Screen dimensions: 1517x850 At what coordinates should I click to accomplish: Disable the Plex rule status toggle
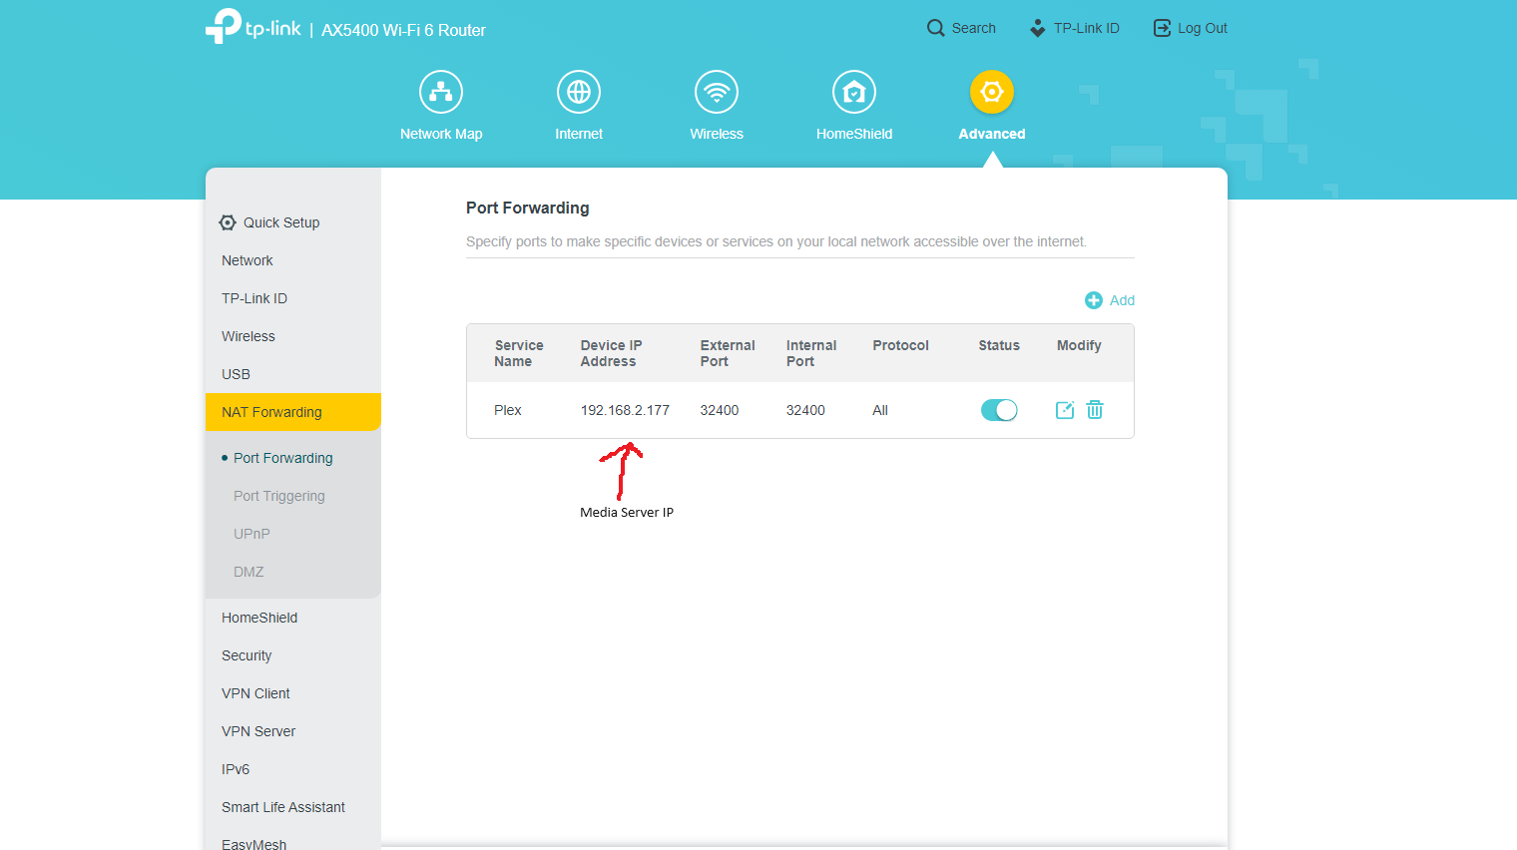click(x=999, y=410)
